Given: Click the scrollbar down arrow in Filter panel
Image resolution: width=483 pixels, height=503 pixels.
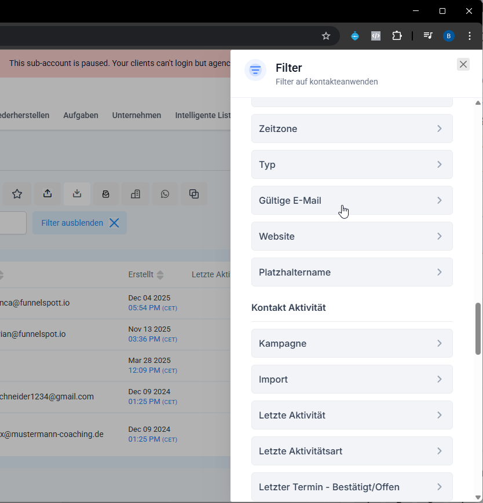Looking at the screenshot, I should click(x=478, y=498).
